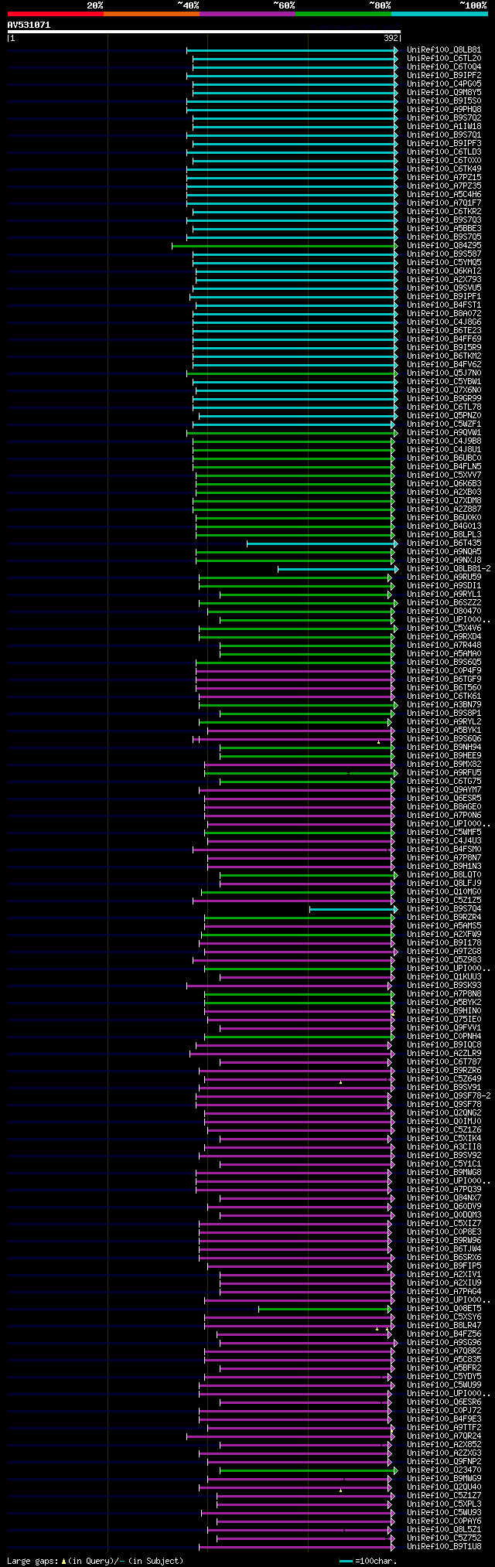Click the UniRef100_C4J9B8 label
This screenshot has height=1567, width=495.
pyautogui.click(x=444, y=441)
